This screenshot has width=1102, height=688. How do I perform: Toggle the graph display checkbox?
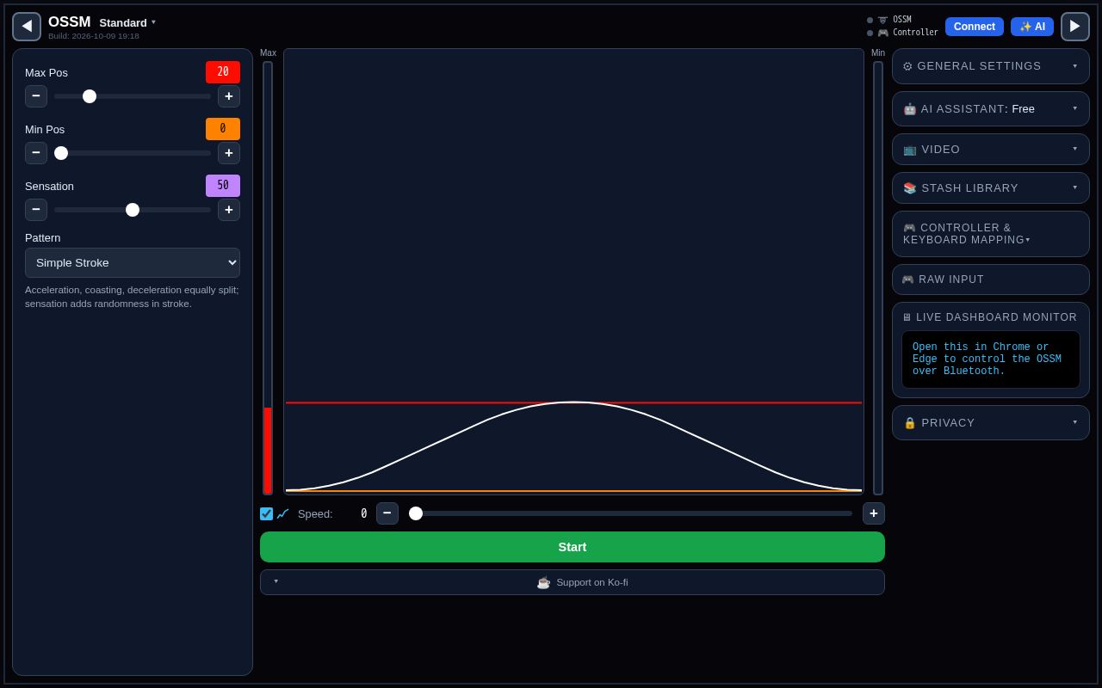pos(267,513)
